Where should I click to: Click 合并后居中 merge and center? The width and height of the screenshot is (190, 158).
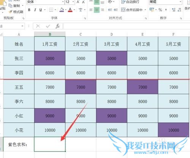pyautogui.click(x=132, y=10)
